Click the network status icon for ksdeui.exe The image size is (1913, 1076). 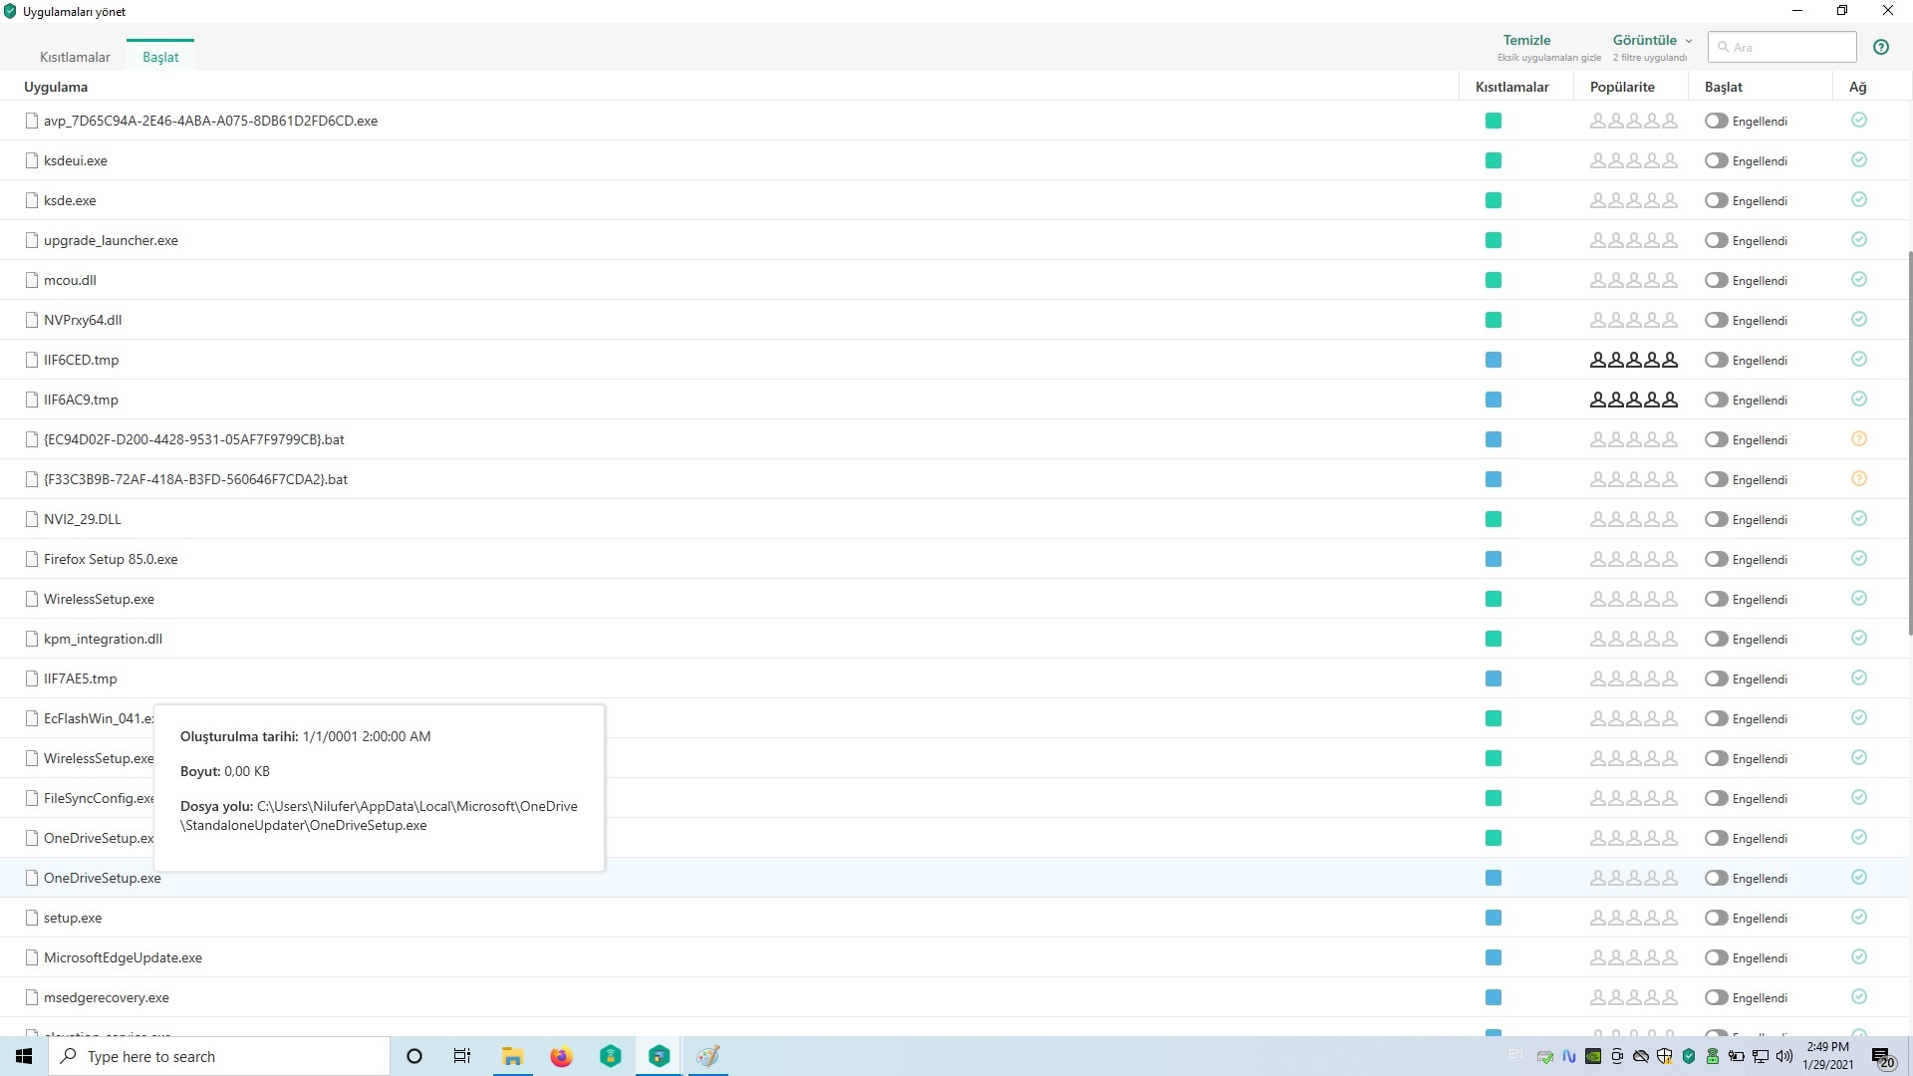[1858, 160]
